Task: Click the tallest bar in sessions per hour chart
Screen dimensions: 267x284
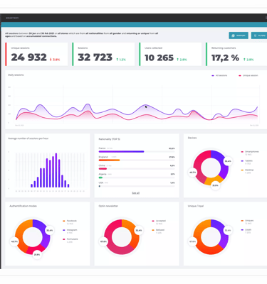Action: pos(56,170)
